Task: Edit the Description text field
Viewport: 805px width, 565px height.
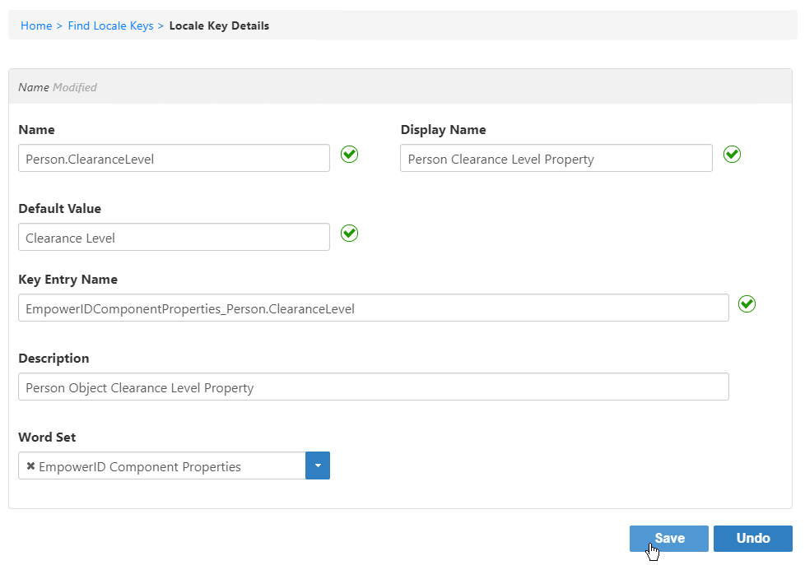Action: coord(373,387)
